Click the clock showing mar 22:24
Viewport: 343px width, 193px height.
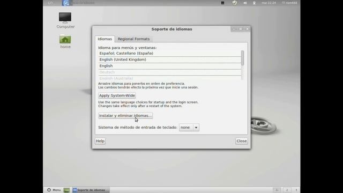tap(269, 3)
